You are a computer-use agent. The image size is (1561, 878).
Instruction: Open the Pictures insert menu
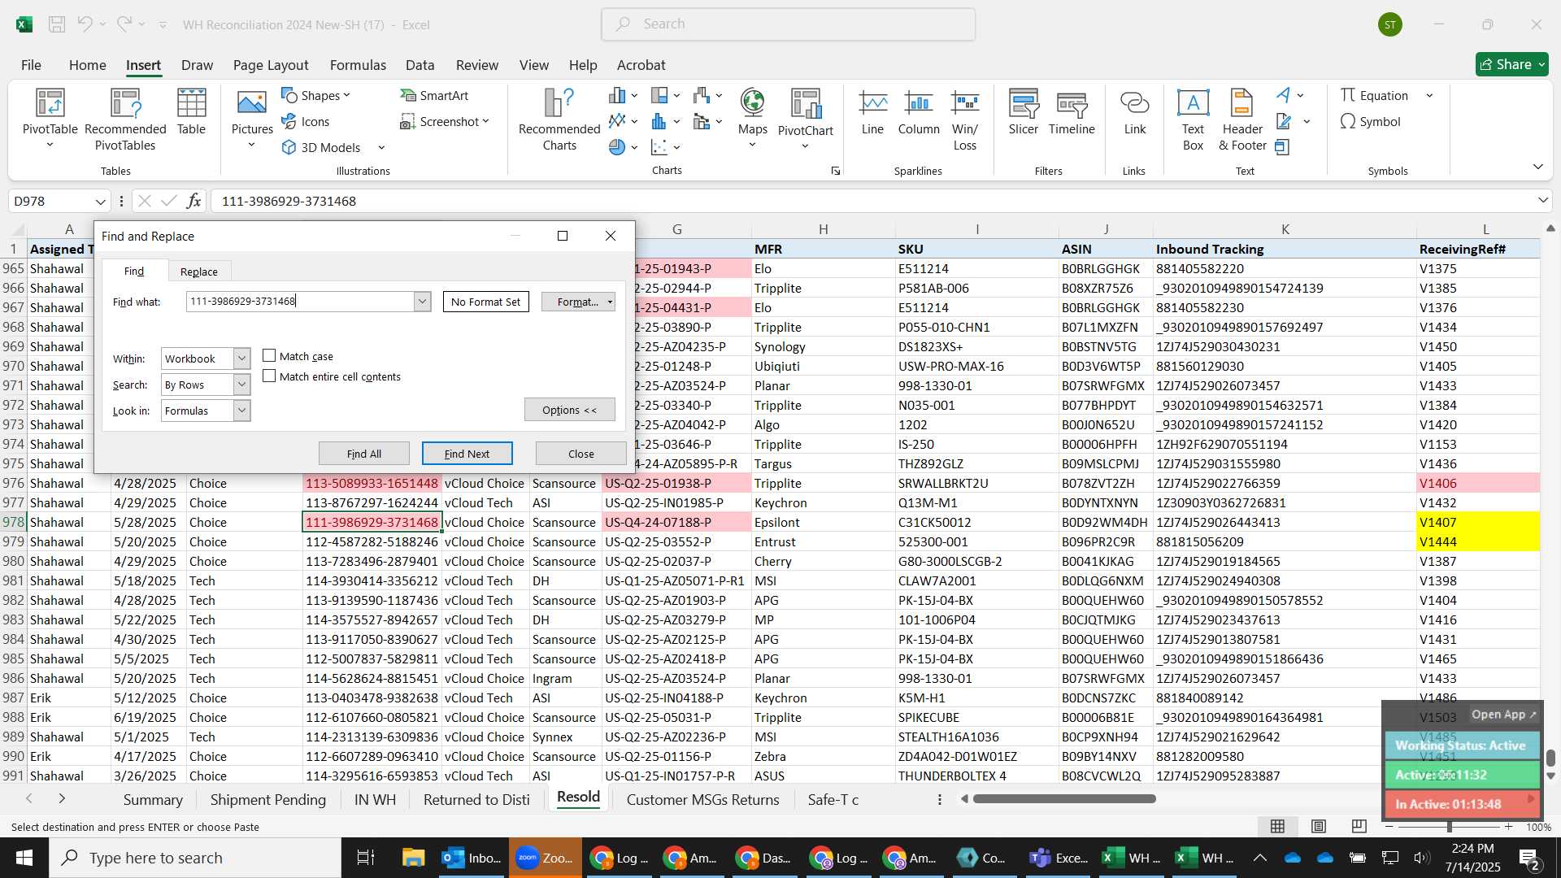[252, 119]
